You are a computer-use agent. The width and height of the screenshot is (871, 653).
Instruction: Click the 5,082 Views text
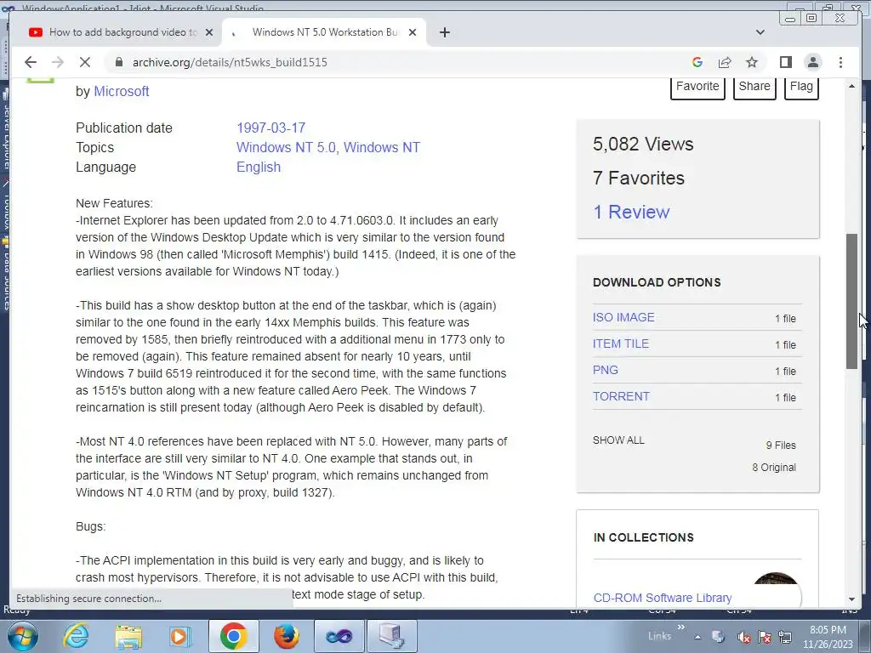643,145
